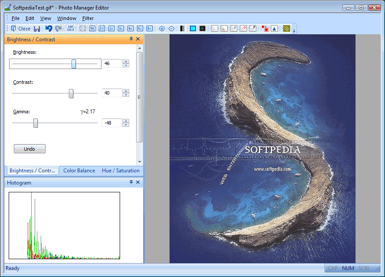Increase Brightness with the up spinner

pos(126,62)
